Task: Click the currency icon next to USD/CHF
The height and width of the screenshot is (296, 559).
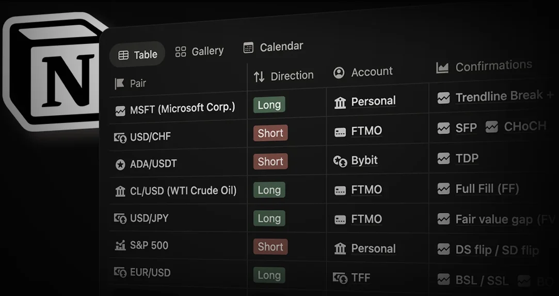Action: [x=120, y=137]
